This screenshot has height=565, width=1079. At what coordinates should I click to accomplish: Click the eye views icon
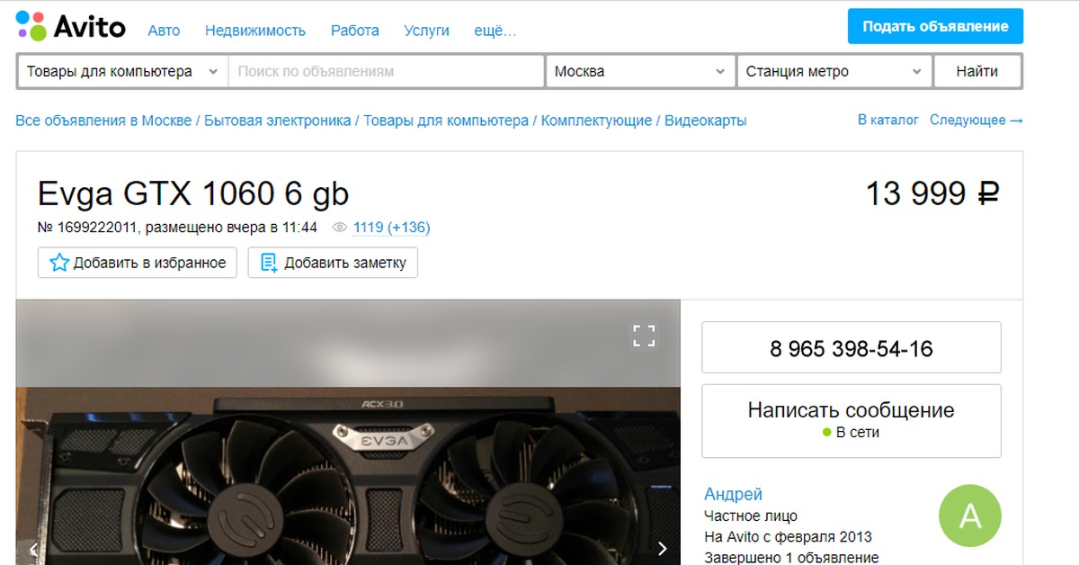(340, 228)
